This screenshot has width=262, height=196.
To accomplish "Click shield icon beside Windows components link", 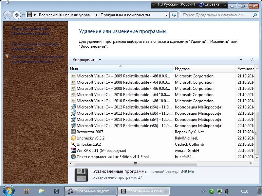I will (7, 57).
